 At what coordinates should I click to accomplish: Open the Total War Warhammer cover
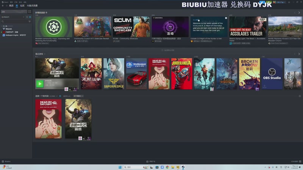point(227,74)
